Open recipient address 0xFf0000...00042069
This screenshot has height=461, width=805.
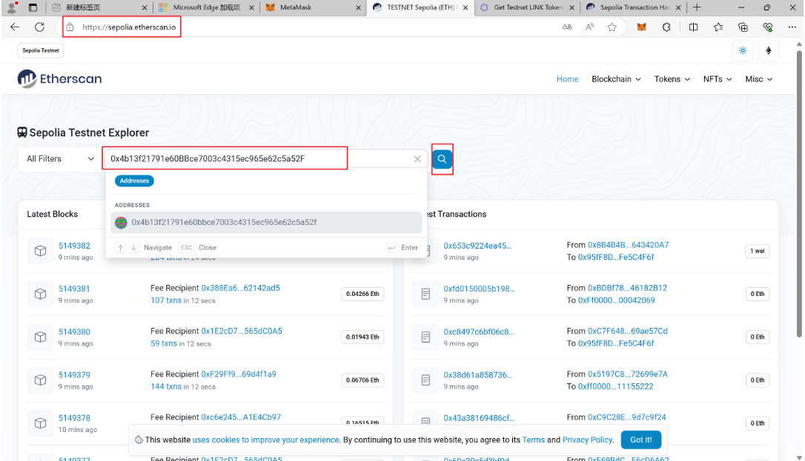(617, 300)
